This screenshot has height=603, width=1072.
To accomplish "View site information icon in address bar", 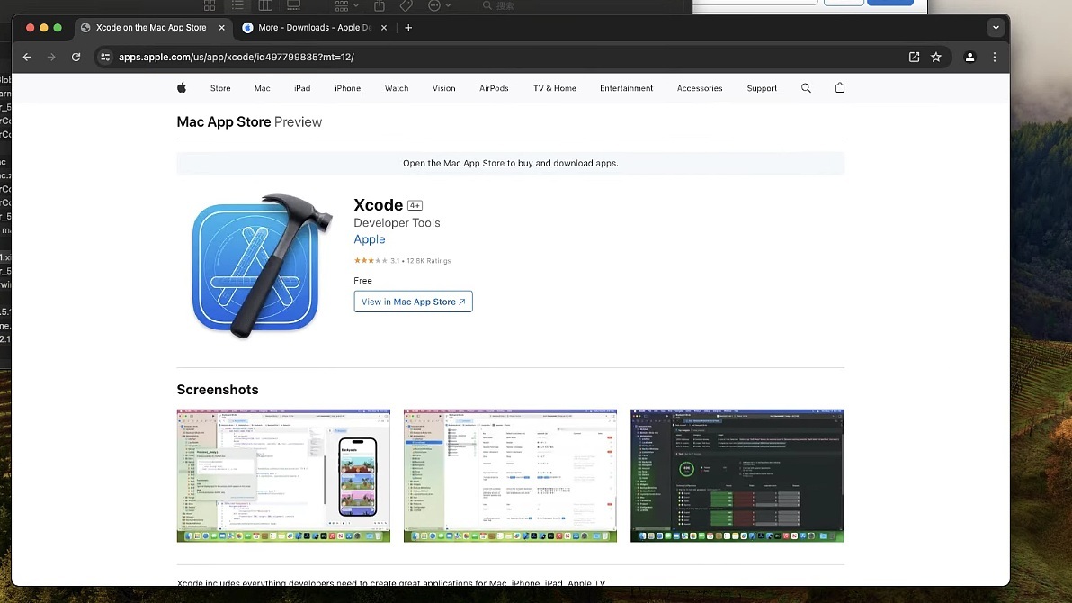I will pyautogui.click(x=105, y=58).
